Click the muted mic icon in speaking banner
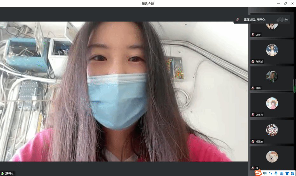This screenshot has width=296, height=176. (238, 19)
